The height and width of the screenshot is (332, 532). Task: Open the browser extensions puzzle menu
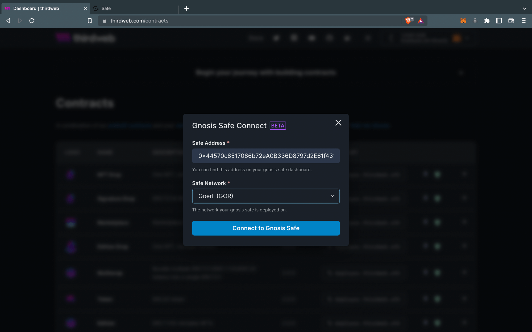click(x=487, y=21)
